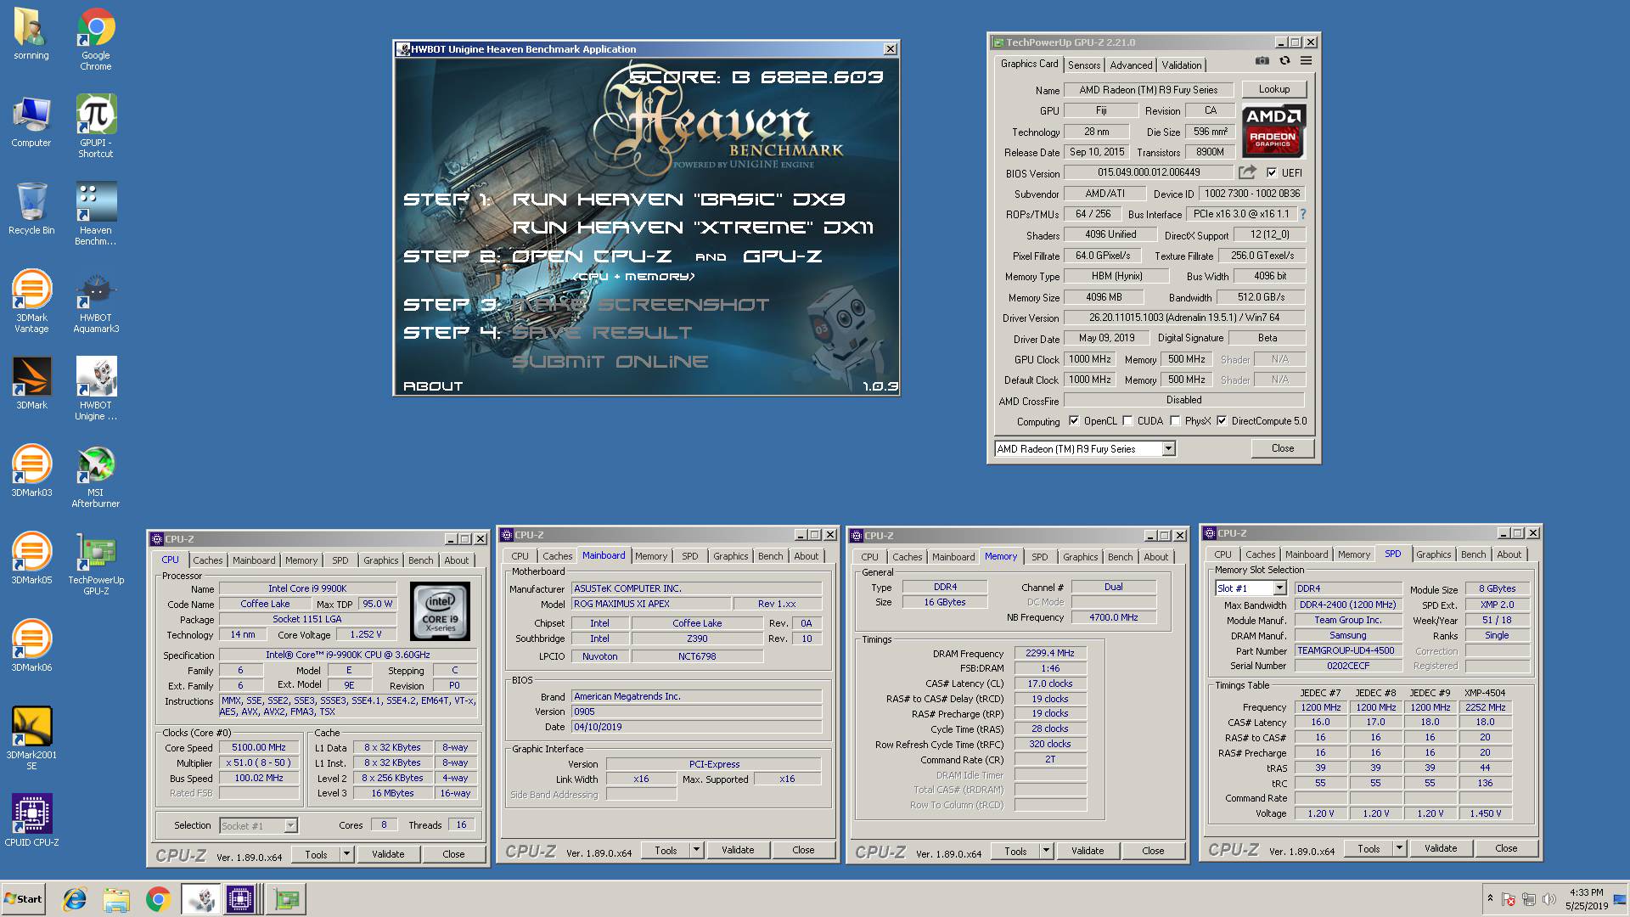Viewport: 1630px width, 917px height.
Task: Click the volume icon in system tray
Action: [1549, 899]
